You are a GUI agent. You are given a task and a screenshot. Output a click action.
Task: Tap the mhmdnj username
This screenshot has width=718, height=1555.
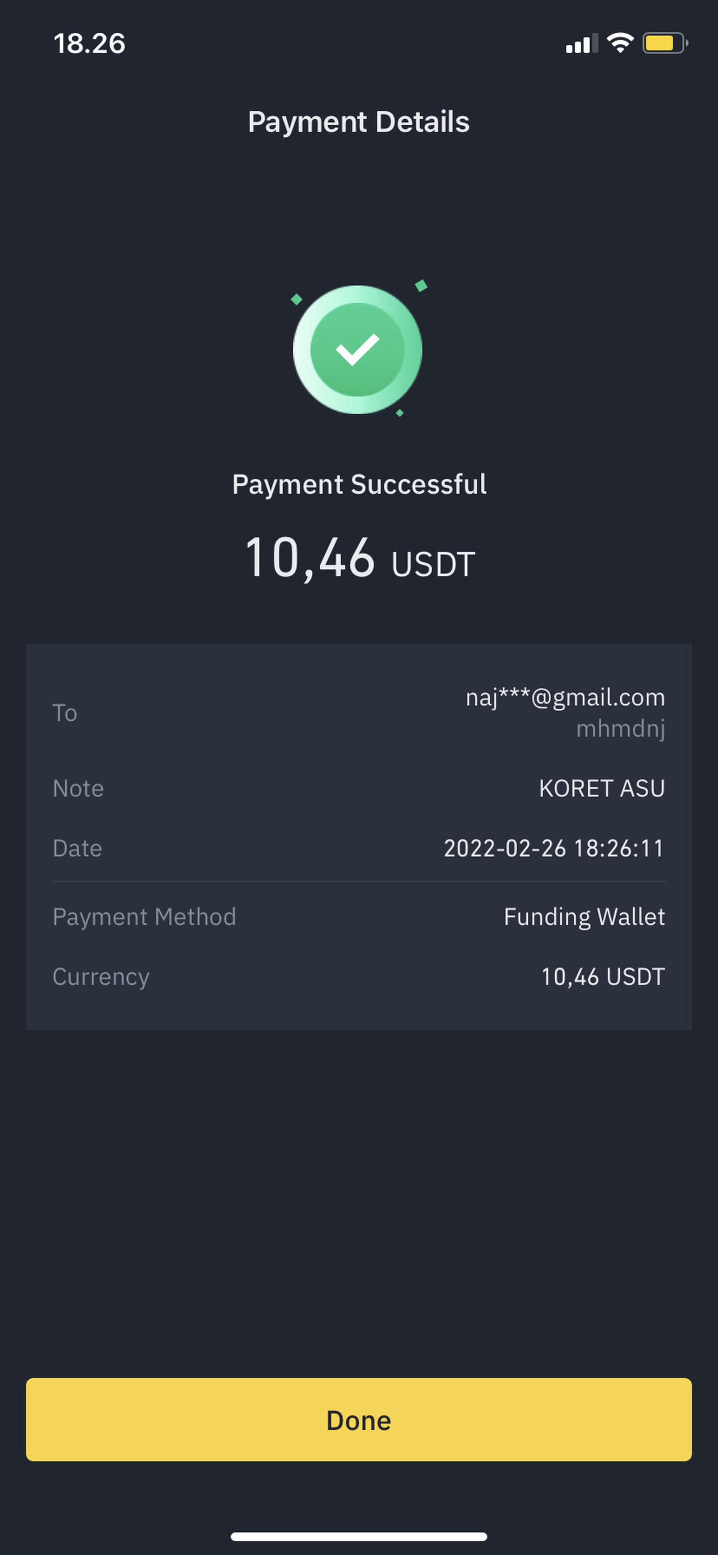(x=620, y=729)
